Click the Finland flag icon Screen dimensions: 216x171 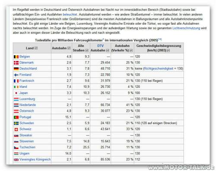[x=16, y=75]
